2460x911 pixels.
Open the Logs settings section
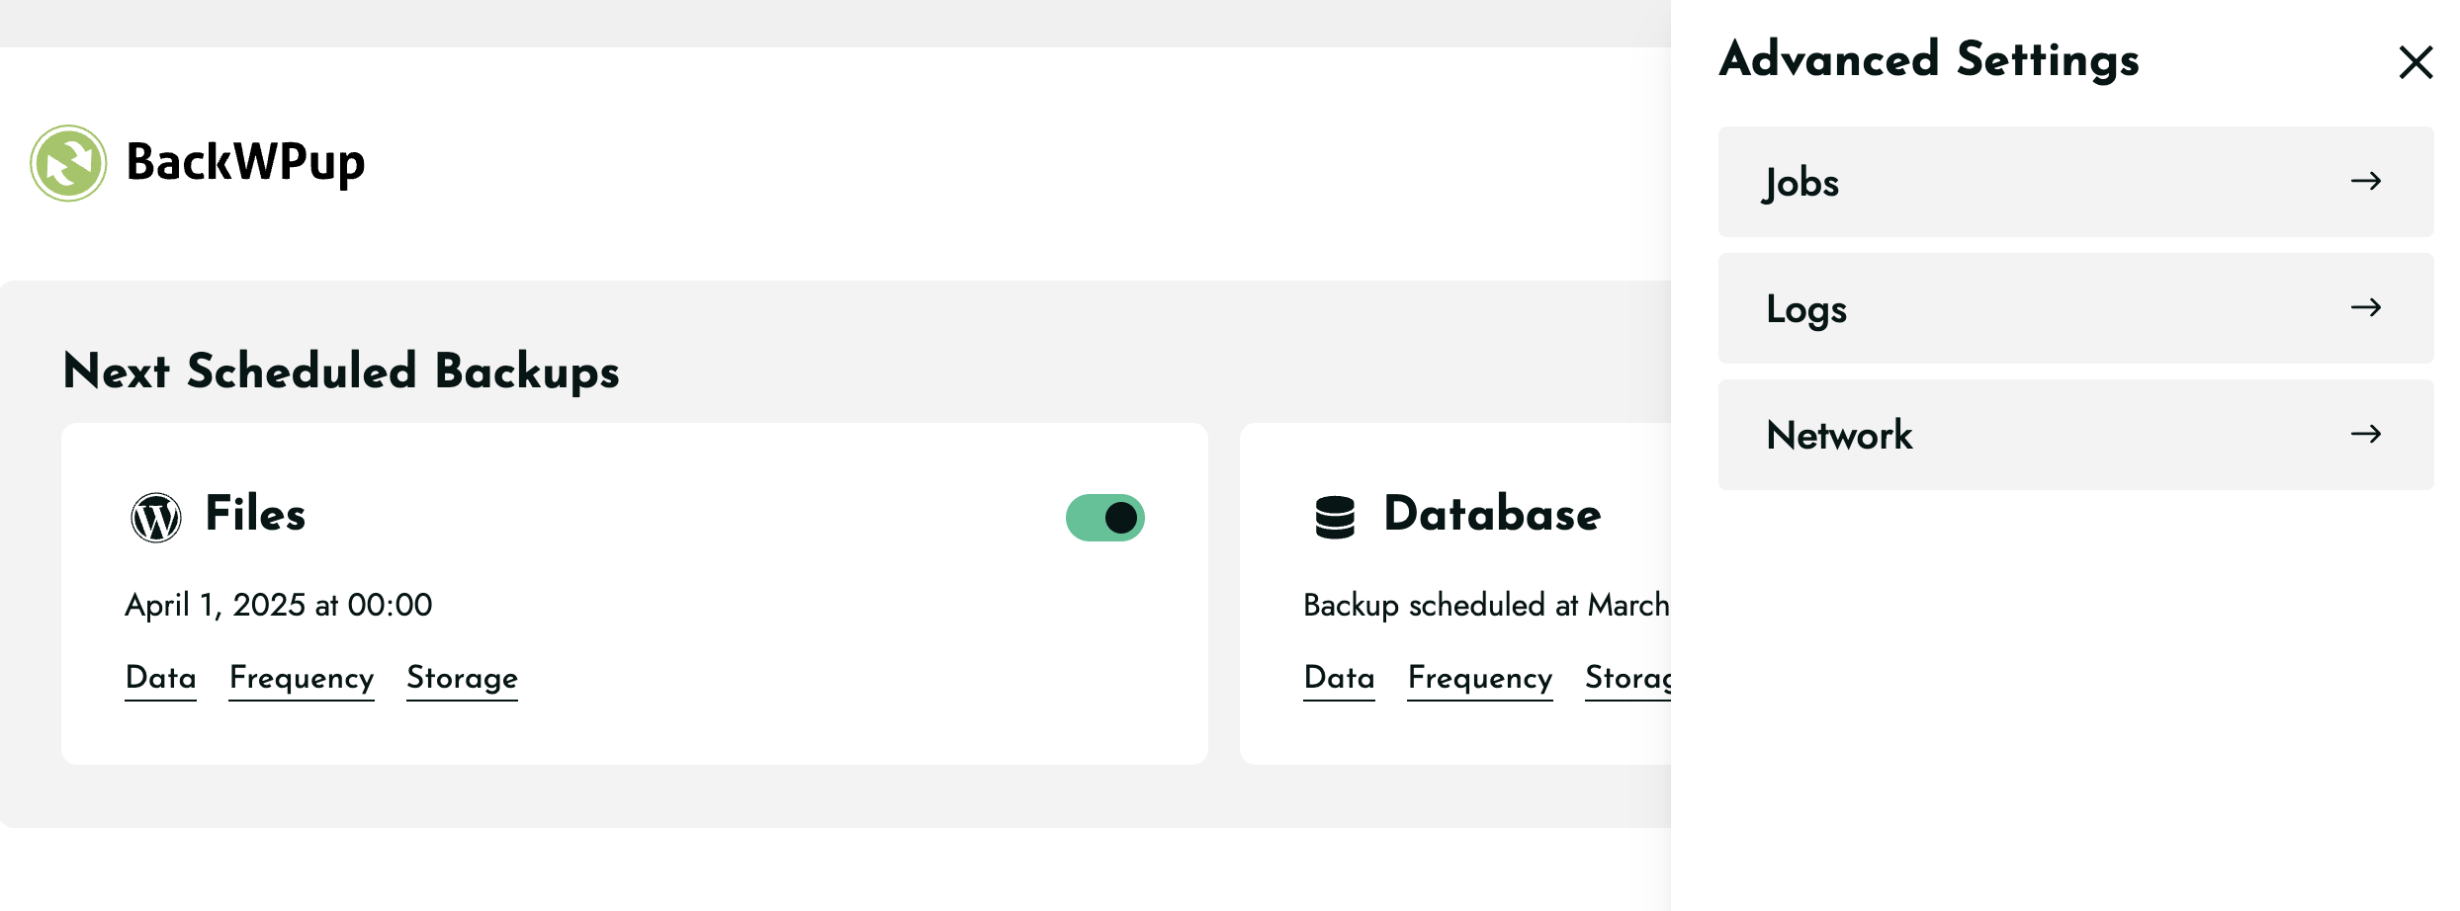2075,308
